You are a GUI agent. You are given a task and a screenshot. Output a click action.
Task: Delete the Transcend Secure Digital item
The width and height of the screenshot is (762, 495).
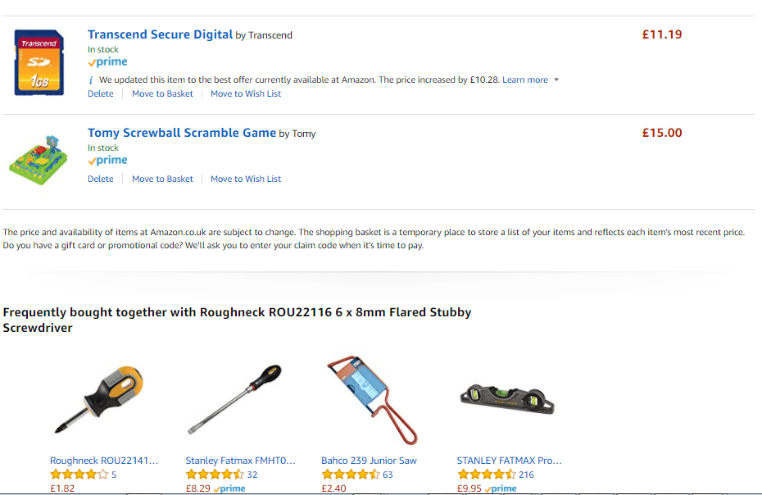pyautogui.click(x=100, y=93)
